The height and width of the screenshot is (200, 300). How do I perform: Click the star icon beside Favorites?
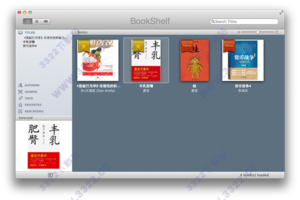pos(20,104)
